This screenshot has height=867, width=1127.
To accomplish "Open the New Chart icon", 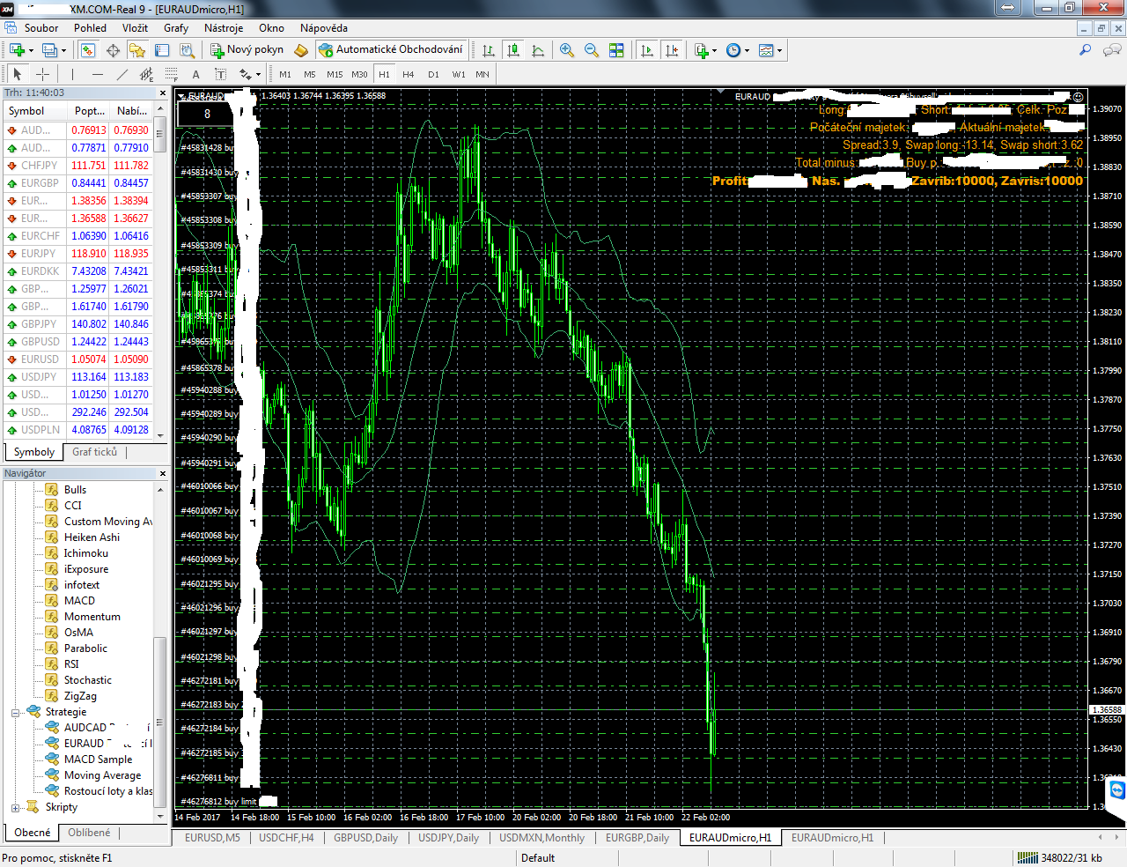I will point(17,50).
